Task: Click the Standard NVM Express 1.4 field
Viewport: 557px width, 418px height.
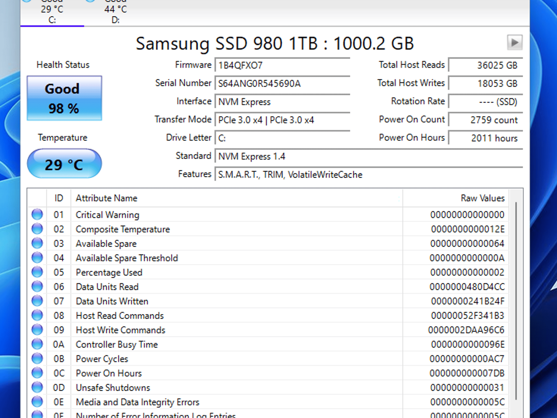Action: 369,156
